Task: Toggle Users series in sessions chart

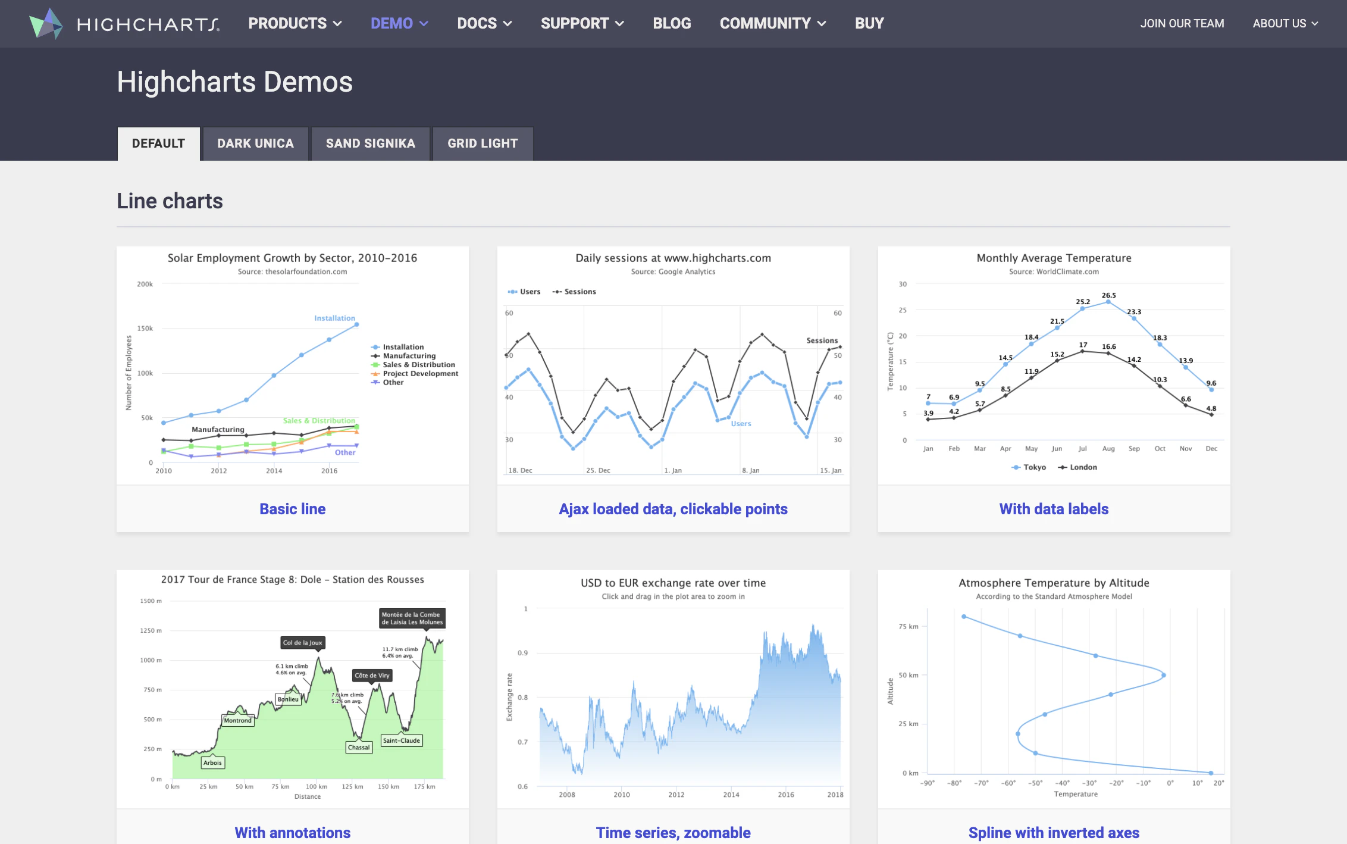Action: [524, 292]
